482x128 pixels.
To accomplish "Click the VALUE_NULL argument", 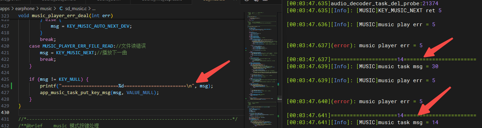I will [x=140, y=92].
